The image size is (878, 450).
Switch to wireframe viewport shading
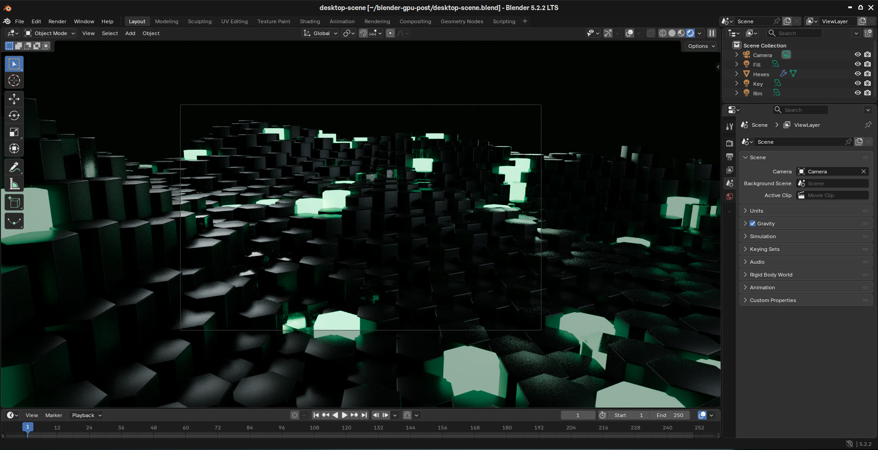tap(663, 33)
